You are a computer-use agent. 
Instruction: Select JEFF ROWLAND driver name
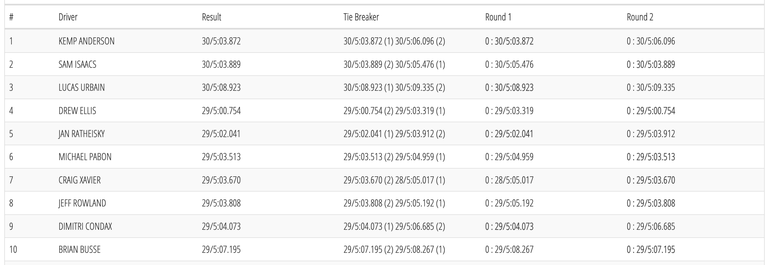coord(82,203)
